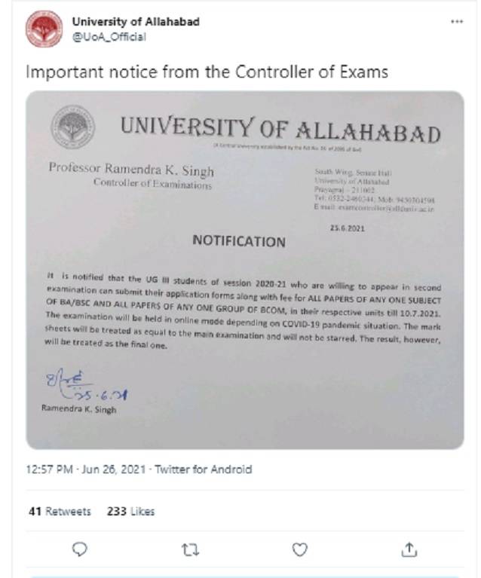Click the university emblem in the notice letterhead
This screenshot has height=578, width=481.
pyautogui.click(x=73, y=126)
